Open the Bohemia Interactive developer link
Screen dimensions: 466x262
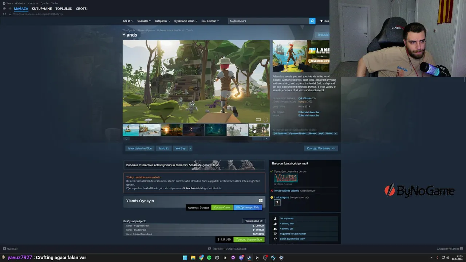coord(309,112)
